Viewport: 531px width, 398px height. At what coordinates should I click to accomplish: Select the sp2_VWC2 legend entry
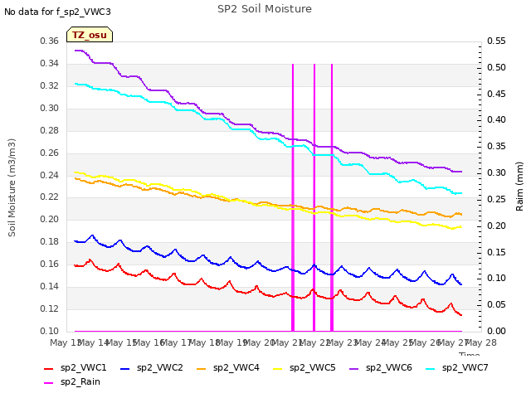click(x=152, y=368)
